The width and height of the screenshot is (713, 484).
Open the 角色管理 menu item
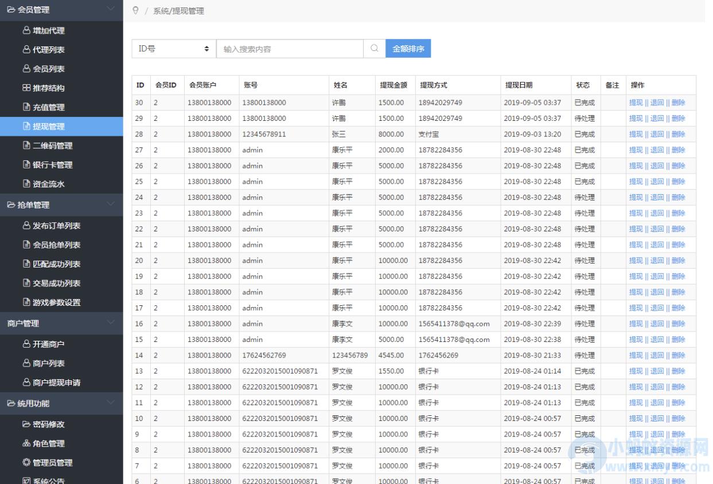tap(61, 443)
